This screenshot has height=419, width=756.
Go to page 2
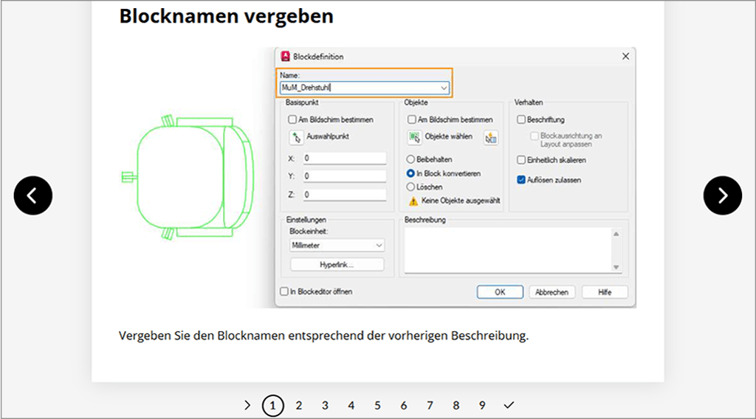coord(299,406)
